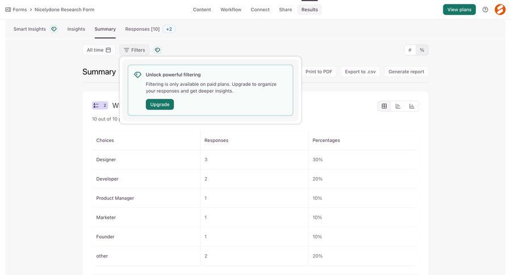Toggle the Filters dropdown

(134, 50)
